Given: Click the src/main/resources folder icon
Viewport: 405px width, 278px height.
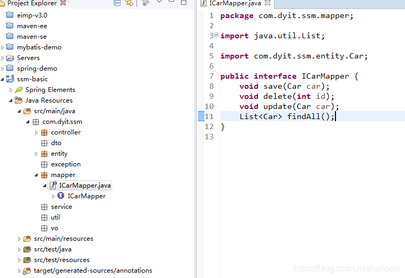Looking at the screenshot, I should click(27, 239).
